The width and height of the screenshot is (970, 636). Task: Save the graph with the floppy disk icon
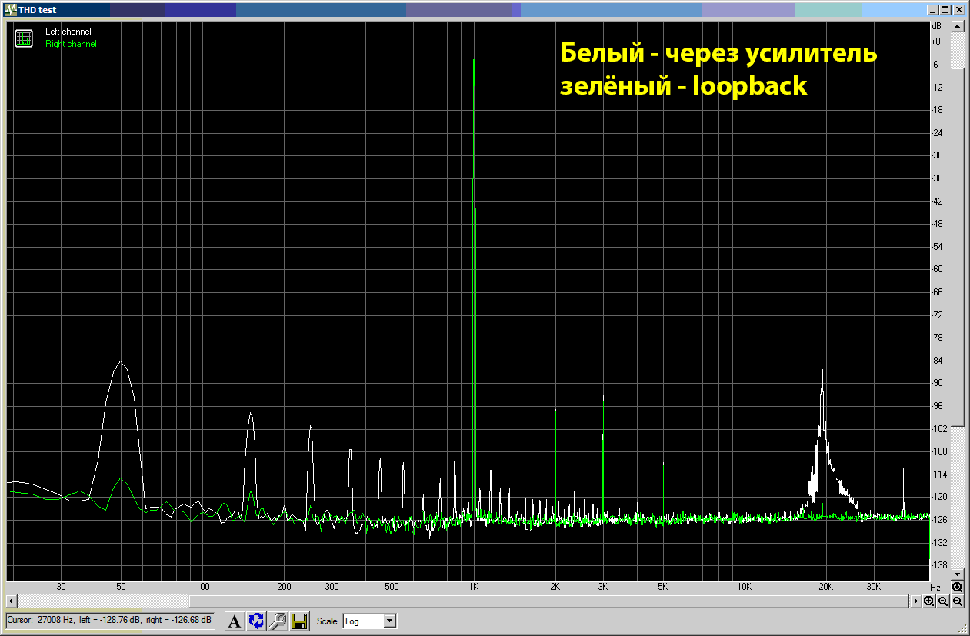pyautogui.click(x=299, y=621)
